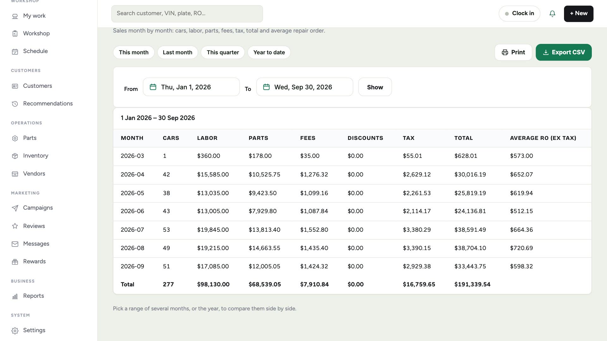
Task: Click the $720.69 average RO value
Action: [521, 248]
